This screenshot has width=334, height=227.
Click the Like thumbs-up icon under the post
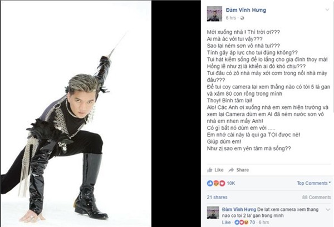pyautogui.click(x=210, y=170)
